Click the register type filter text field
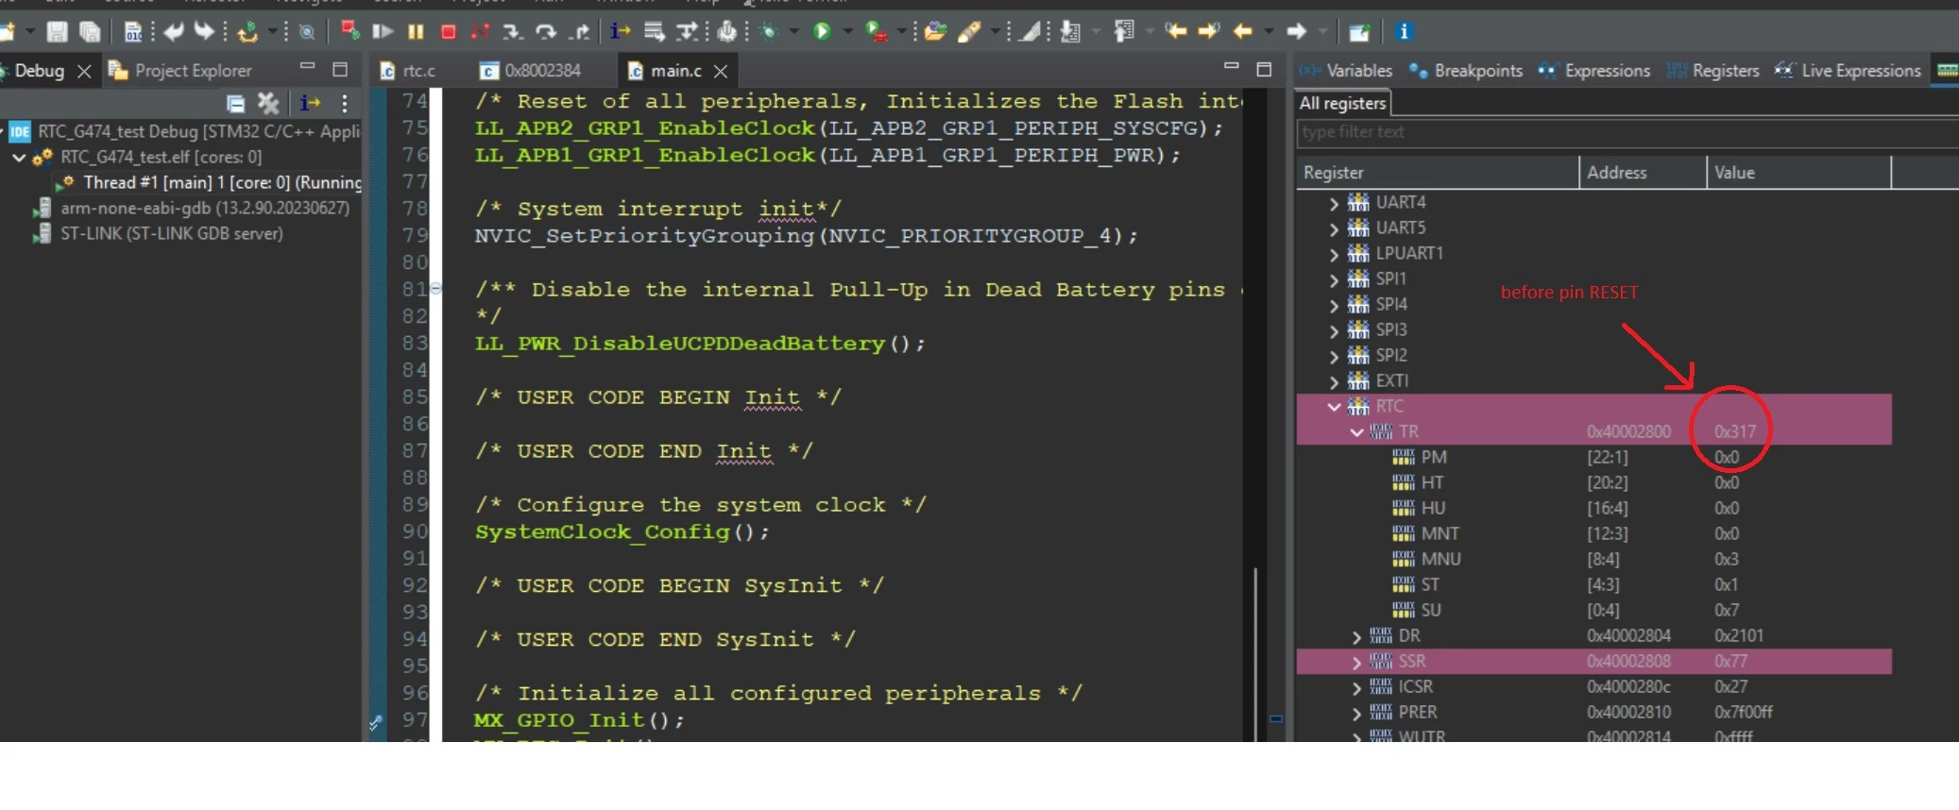Screen dimensions: 1959x810 click(1627, 132)
